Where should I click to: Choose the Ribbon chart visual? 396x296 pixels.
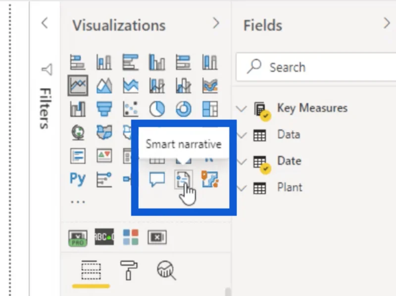pyautogui.click(x=210, y=86)
